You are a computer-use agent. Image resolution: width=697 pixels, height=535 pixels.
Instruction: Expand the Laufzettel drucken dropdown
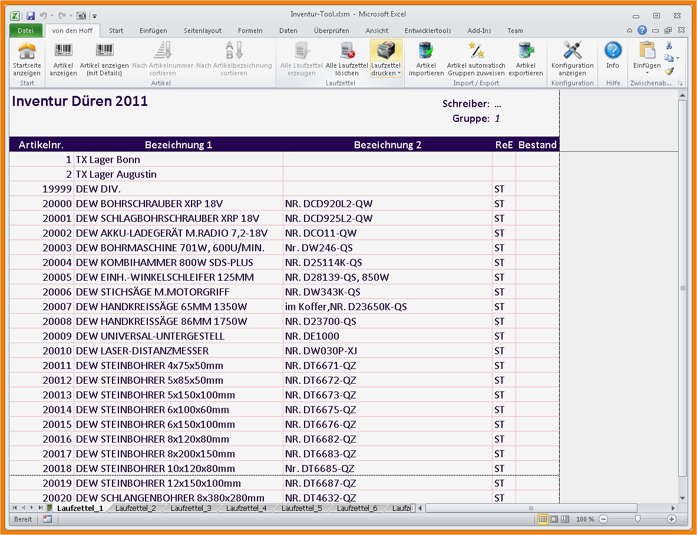tap(399, 74)
